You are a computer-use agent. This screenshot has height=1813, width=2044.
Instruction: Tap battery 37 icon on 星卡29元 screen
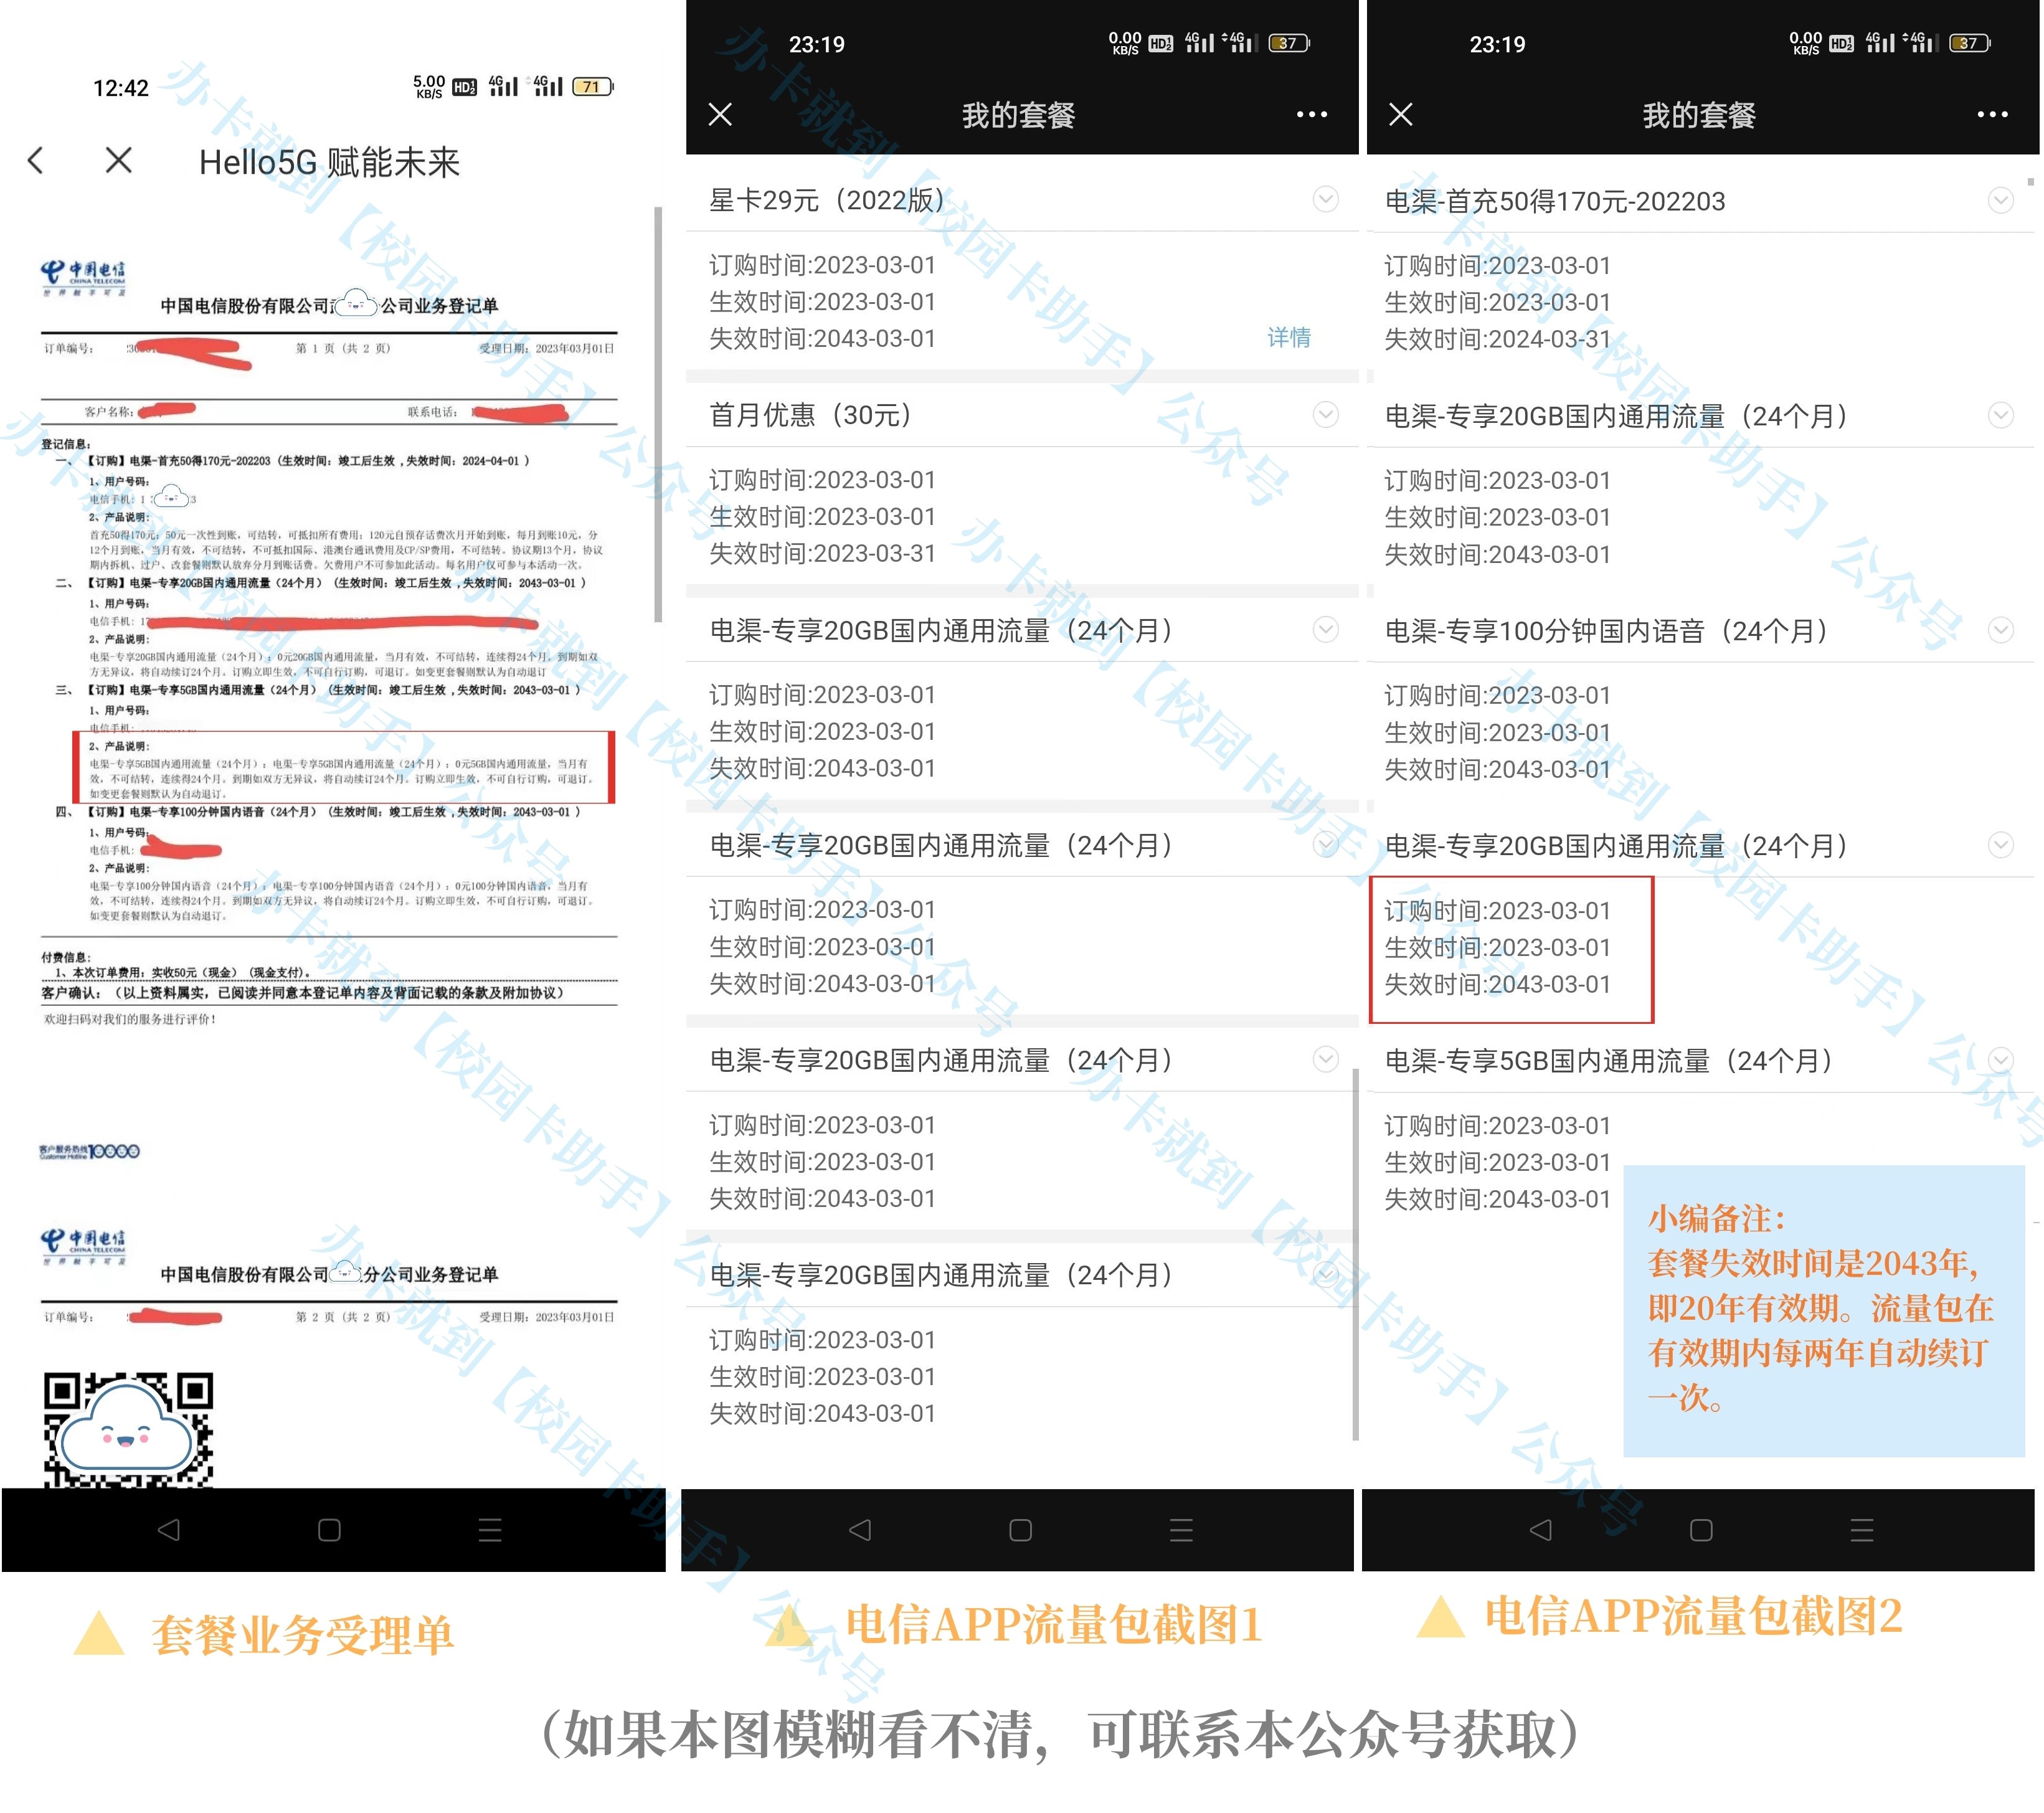pyautogui.click(x=1289, y=43)
